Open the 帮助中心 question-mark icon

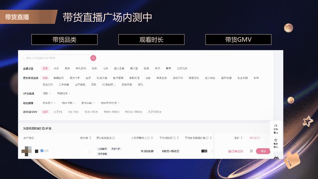tap(276, 140)
